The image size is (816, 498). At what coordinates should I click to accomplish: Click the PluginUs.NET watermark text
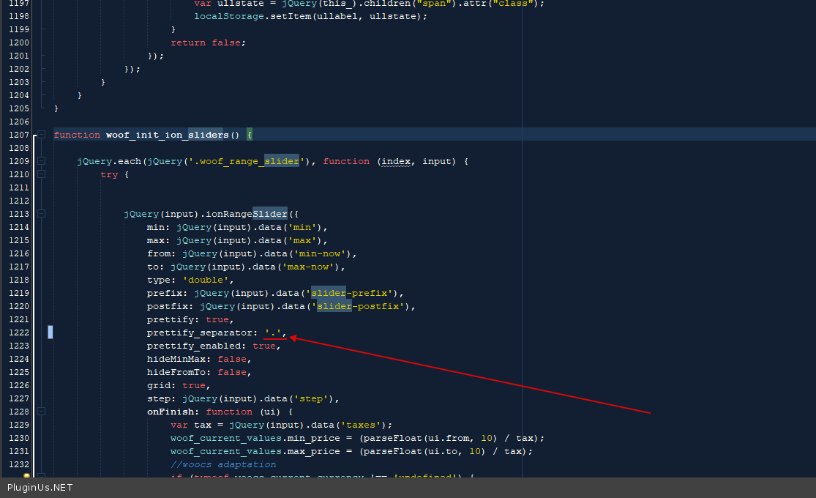(40, 488)
